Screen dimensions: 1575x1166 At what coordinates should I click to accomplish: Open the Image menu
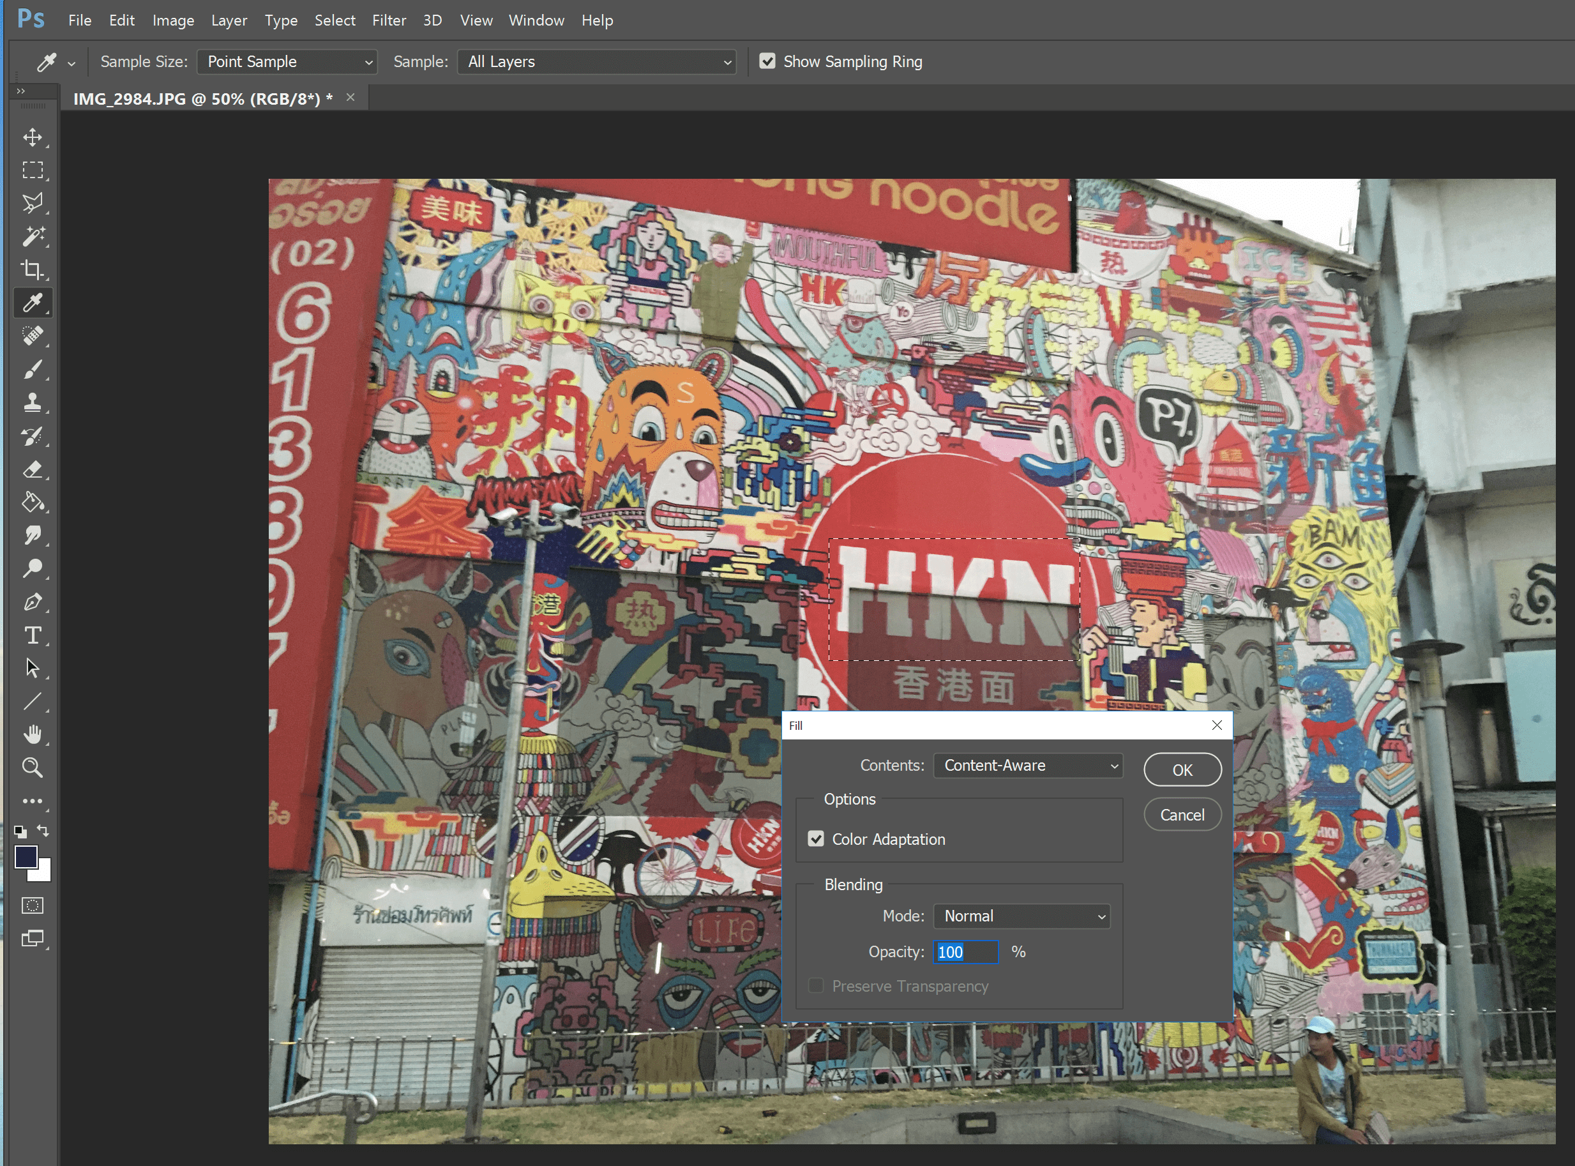(x=173, y=20)
